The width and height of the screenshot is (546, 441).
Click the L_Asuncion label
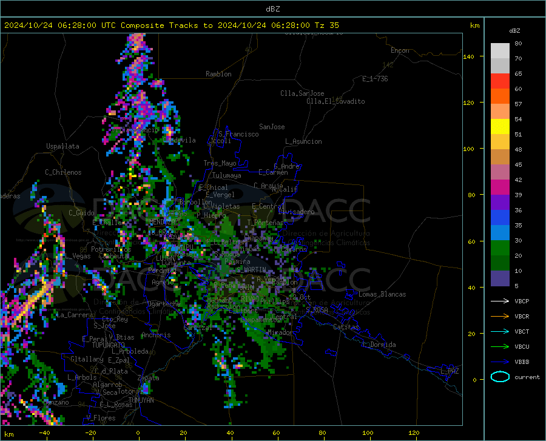pos(304,141)
